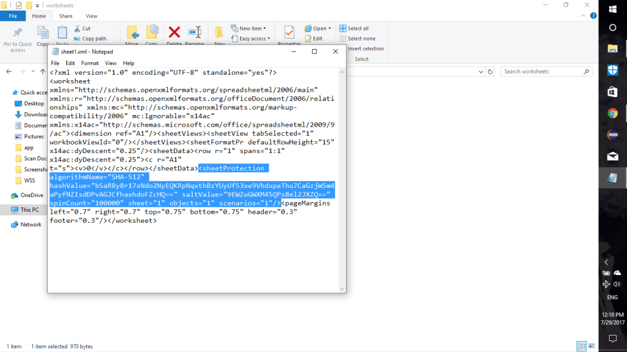Open the Action Center notification icon

[x=612, y=339]
